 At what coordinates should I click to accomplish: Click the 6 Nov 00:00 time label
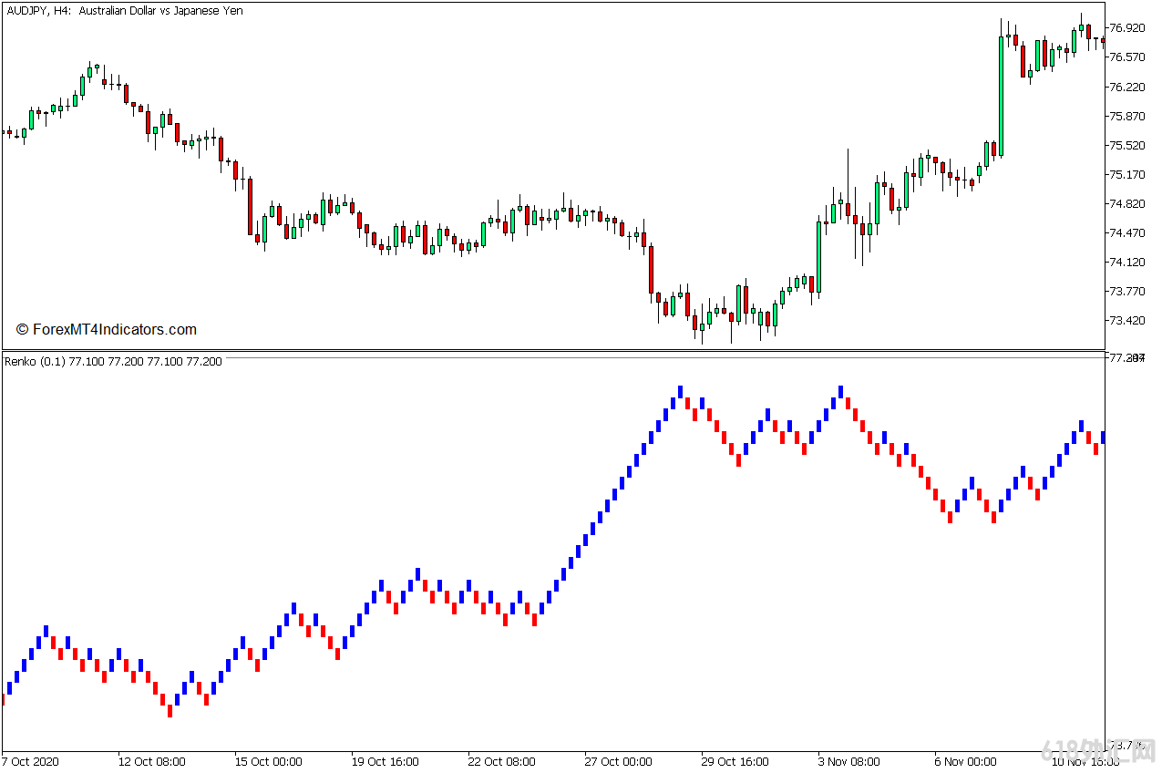(x=964, y=761)
